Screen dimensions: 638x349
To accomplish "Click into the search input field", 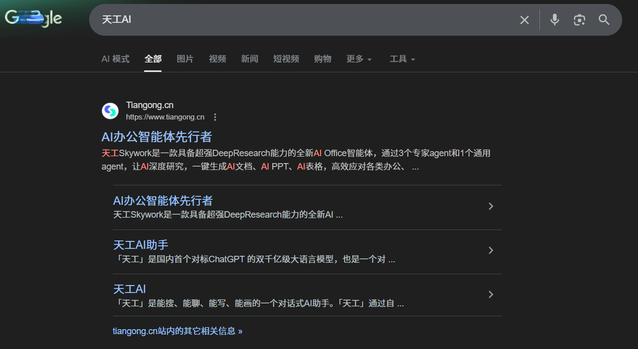I will click(297, 20).
